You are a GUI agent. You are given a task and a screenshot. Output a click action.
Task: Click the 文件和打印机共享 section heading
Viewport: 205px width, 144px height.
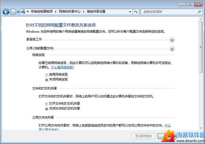[x=45, y=88]
